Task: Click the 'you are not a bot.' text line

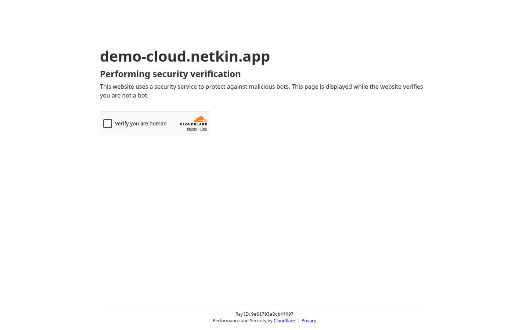Action: coord(124,96)
